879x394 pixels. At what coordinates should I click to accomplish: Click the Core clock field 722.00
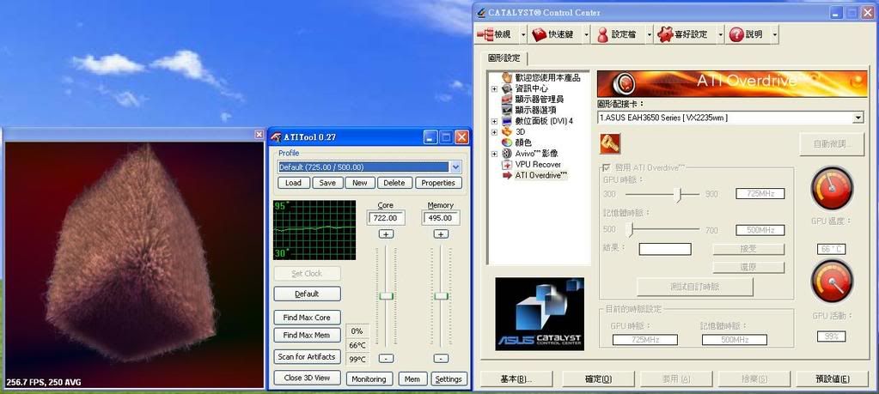[386, 218]
